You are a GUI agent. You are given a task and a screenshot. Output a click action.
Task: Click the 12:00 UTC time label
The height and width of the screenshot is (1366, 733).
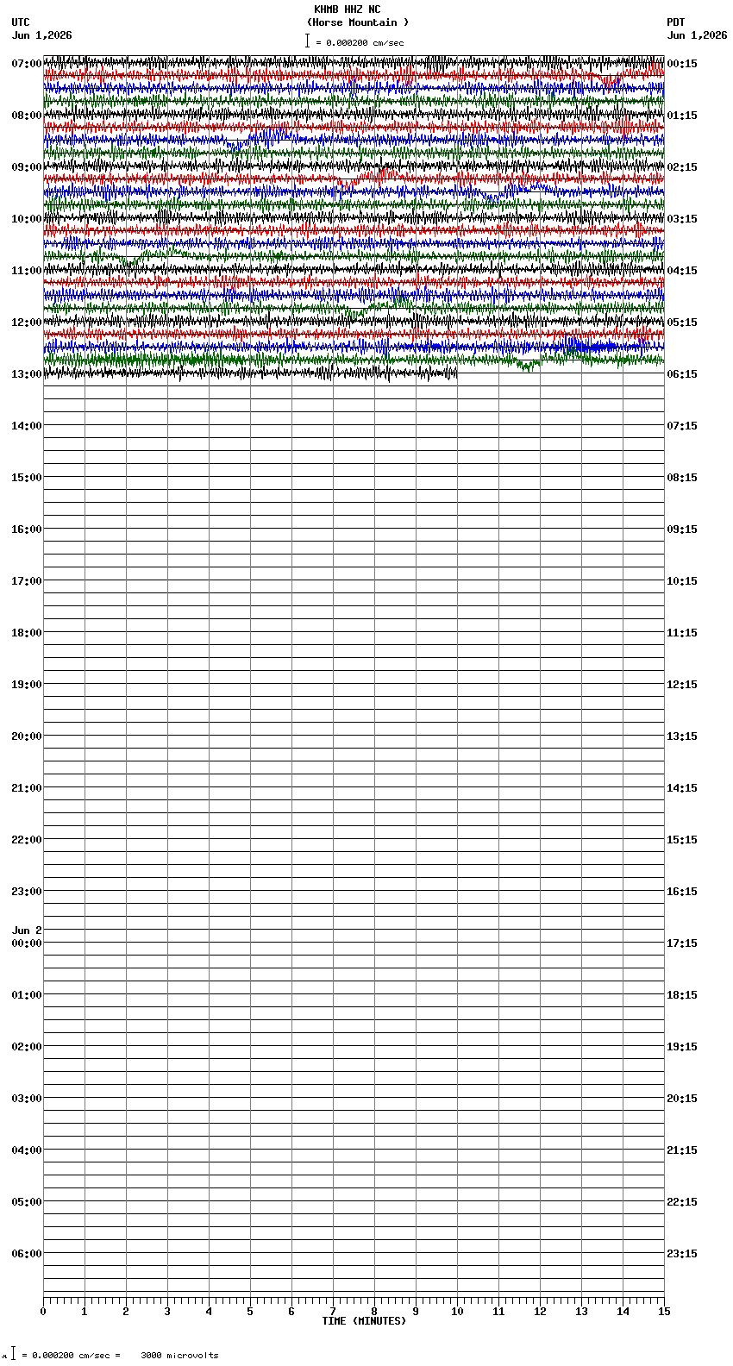click(x=27, y=323)
